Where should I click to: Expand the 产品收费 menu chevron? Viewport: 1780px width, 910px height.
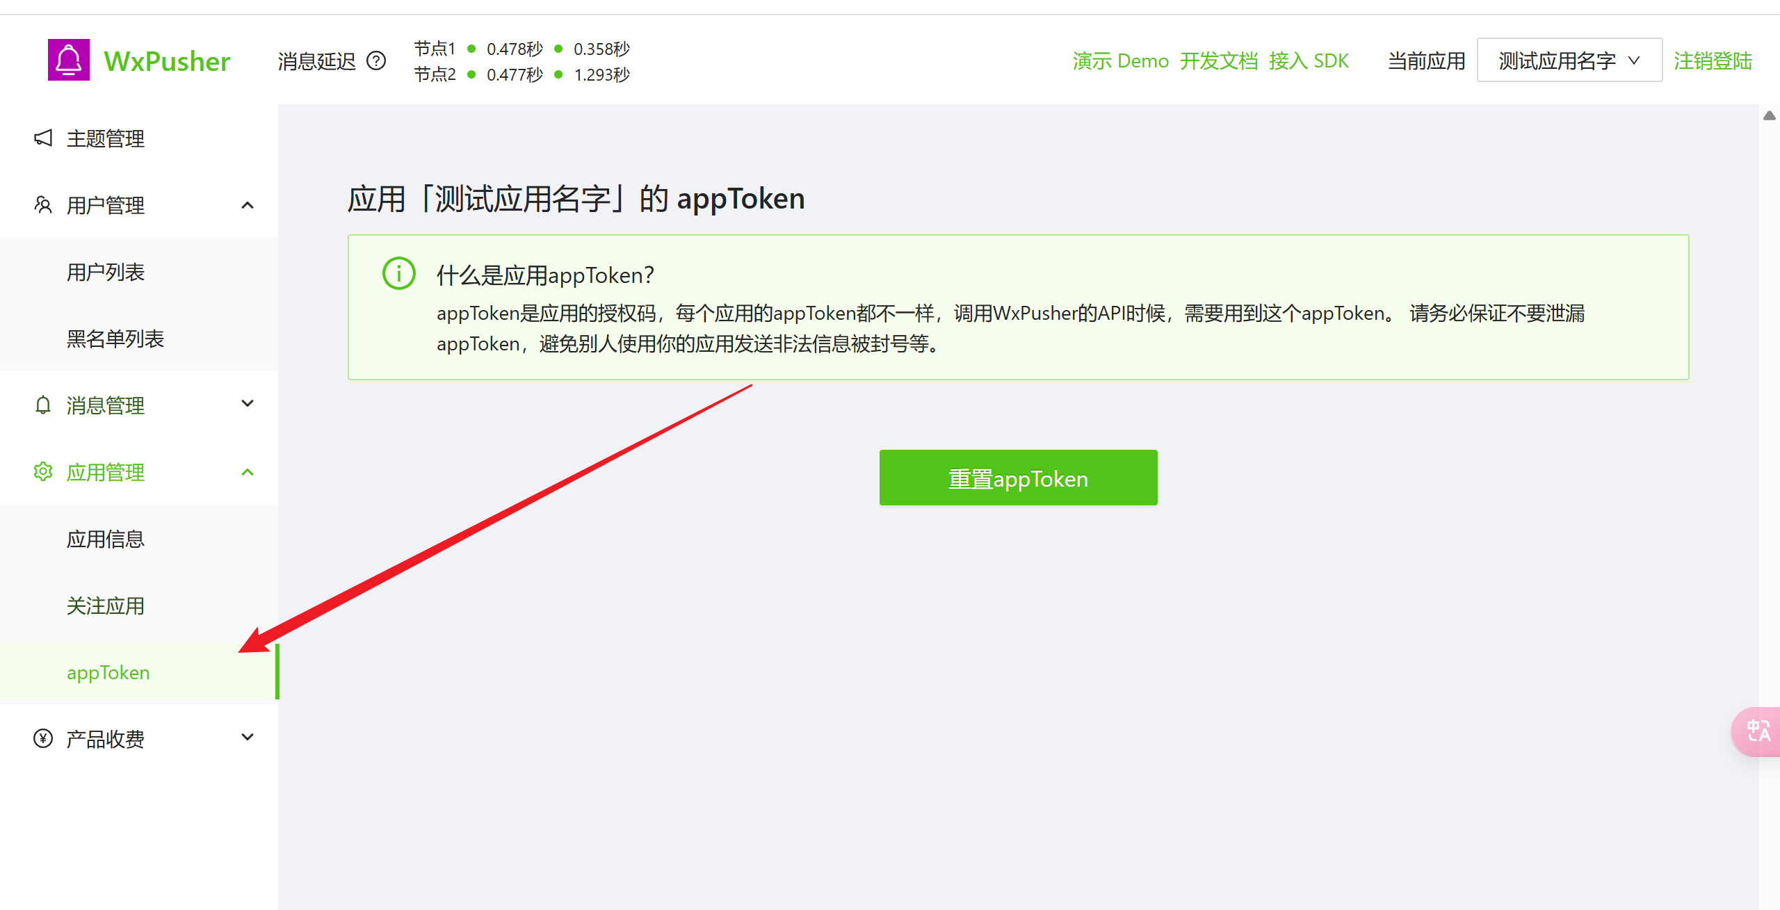point(248,737)
